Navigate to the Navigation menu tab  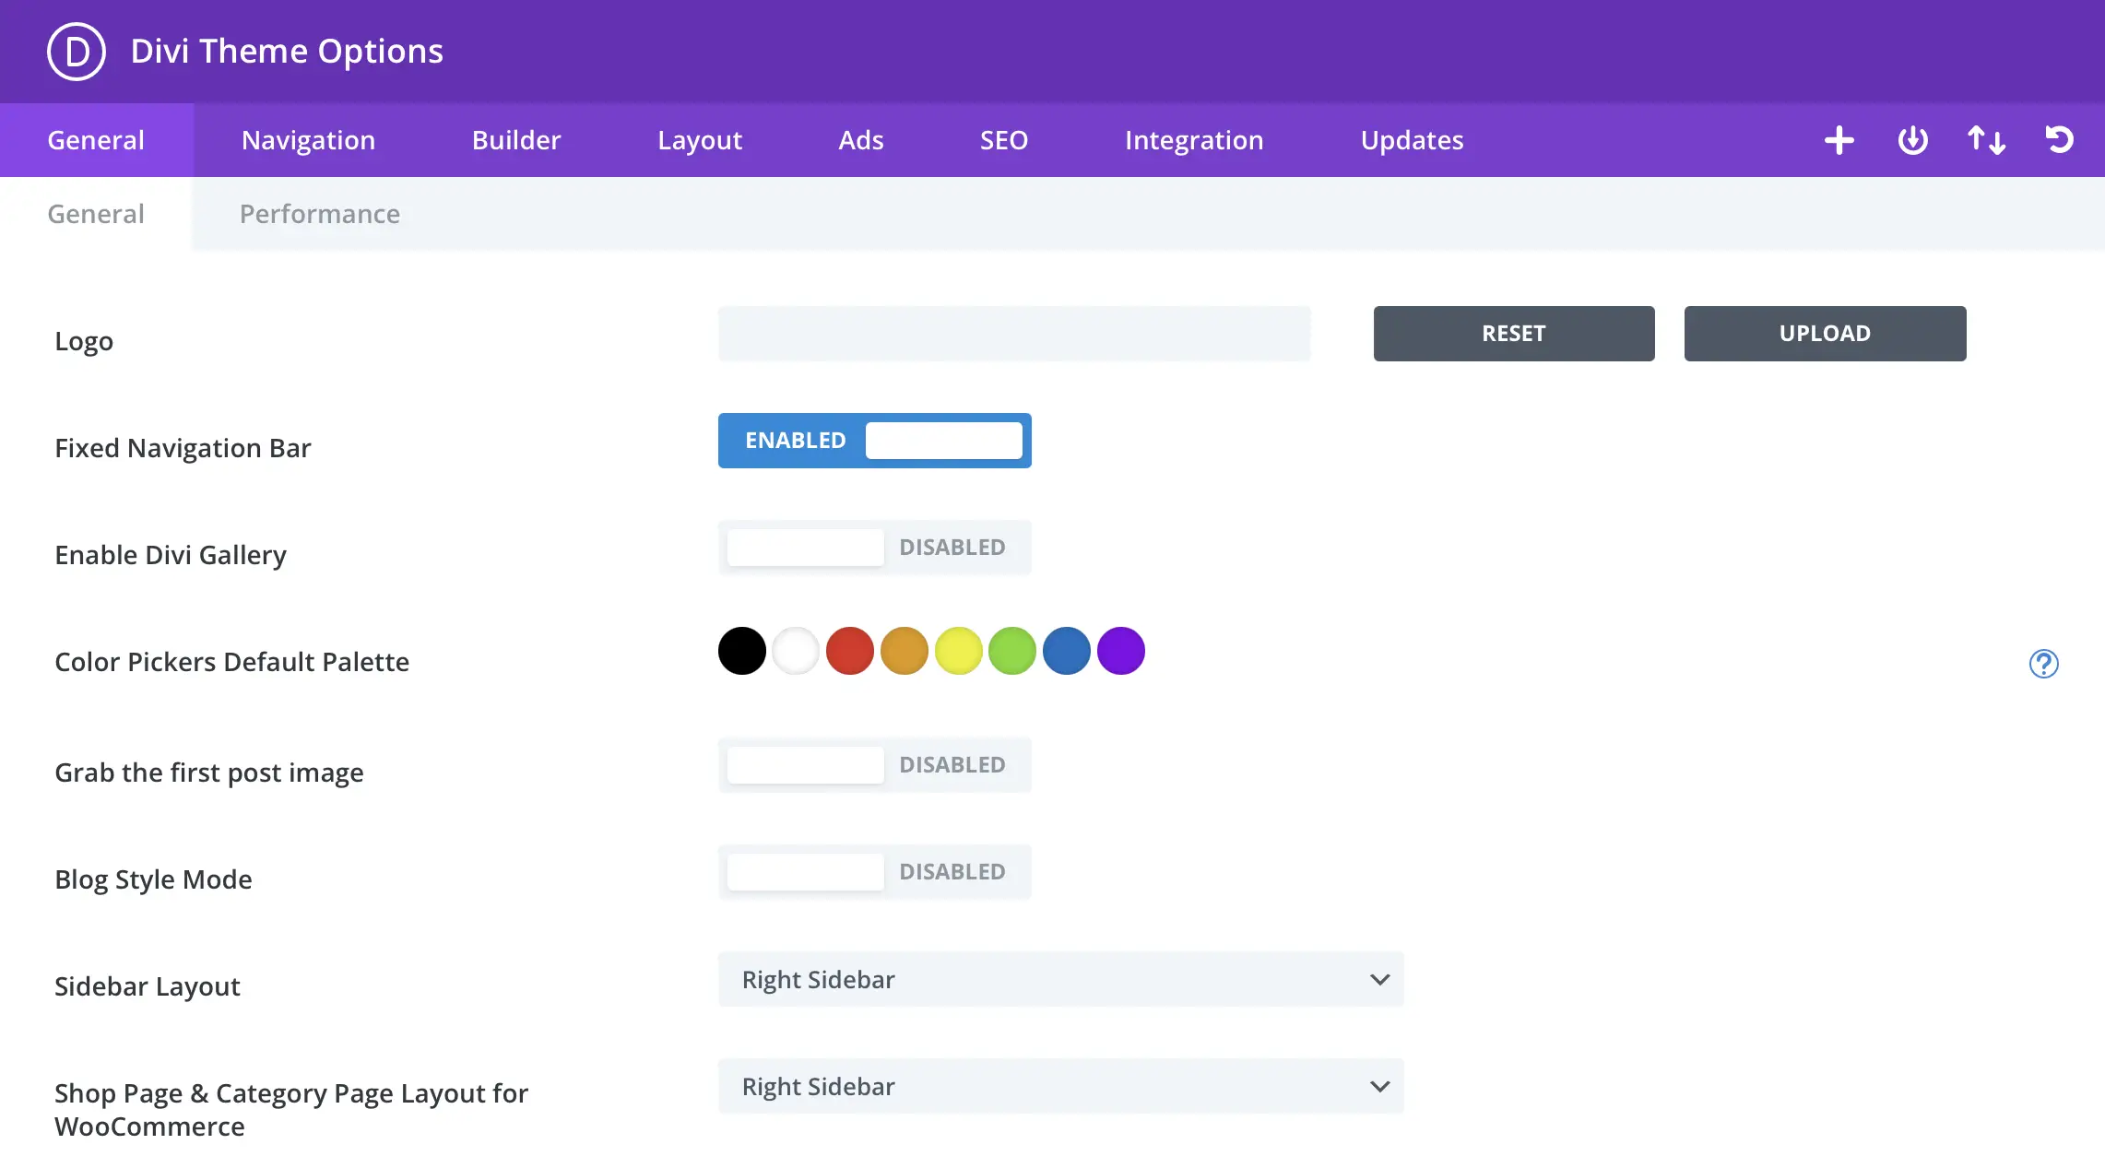point(309,139)
